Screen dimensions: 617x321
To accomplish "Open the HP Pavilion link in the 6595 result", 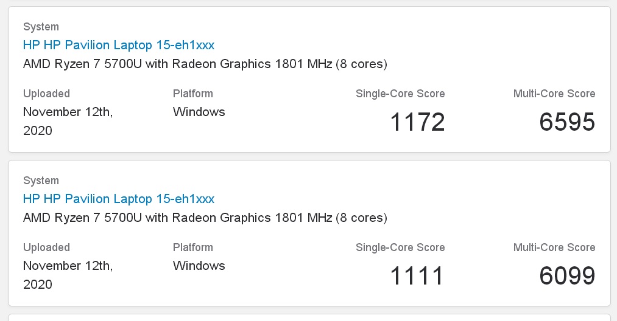I will point(118,45).
